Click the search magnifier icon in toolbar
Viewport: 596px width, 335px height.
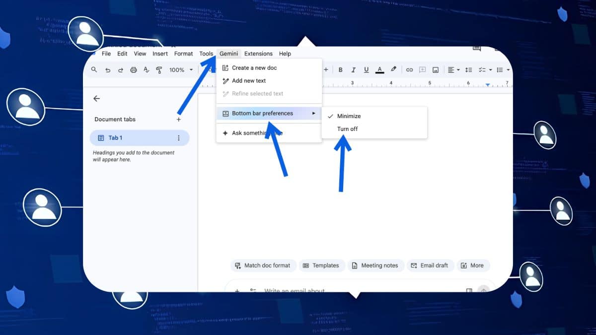(x=94, y=70)
